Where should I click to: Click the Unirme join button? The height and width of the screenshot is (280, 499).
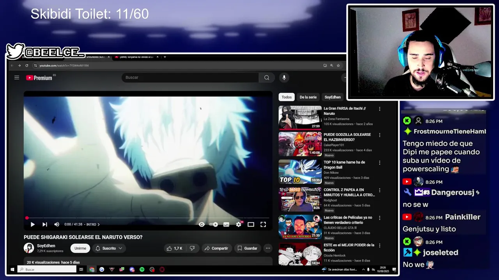click(x=80, y=248)
